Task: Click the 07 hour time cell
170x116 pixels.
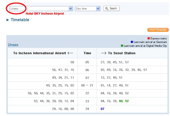Action: click(x=87, y=78)
